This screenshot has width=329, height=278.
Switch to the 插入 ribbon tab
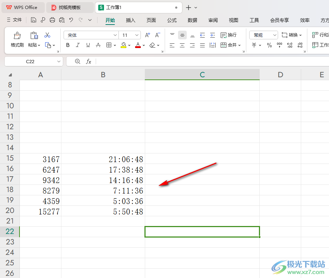tap(130, 20)
